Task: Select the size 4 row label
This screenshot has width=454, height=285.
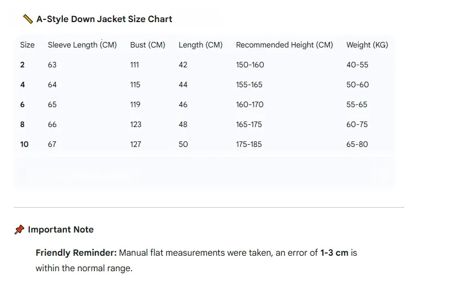Action: (x=23, y=85)
